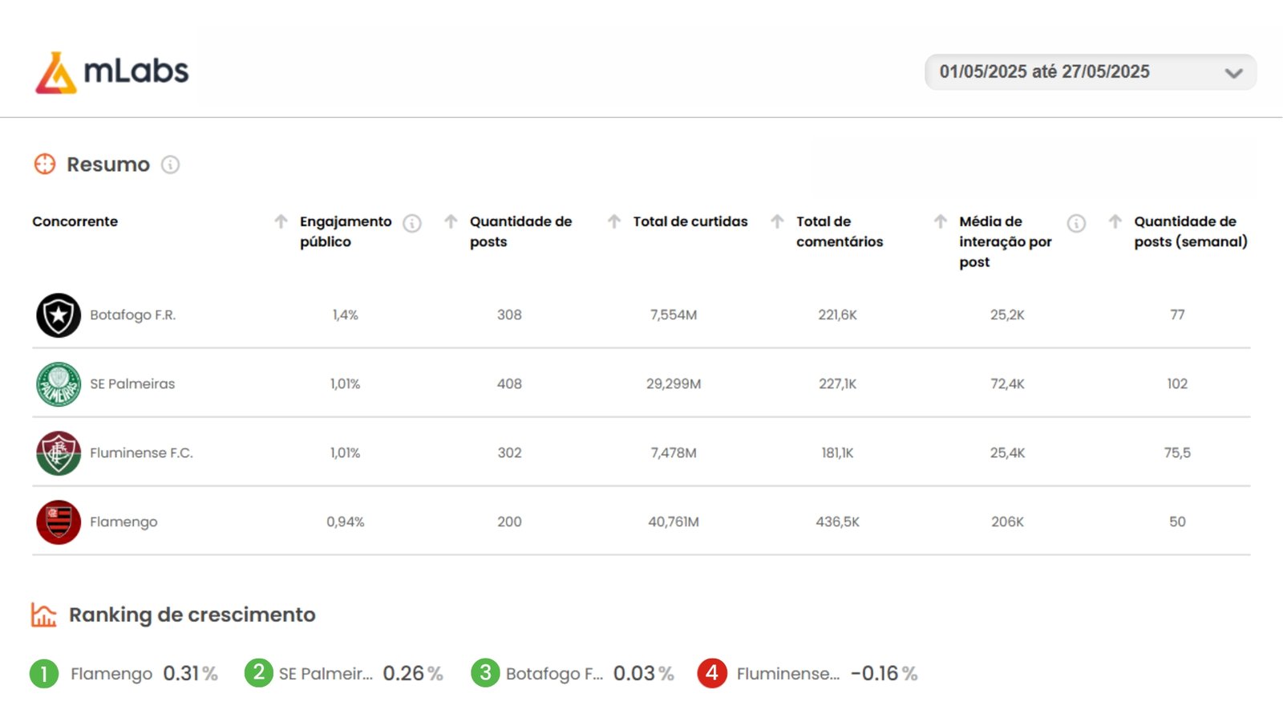Click the Resumo target icon
1283x722 pixels.
click(x=45, y=164)
